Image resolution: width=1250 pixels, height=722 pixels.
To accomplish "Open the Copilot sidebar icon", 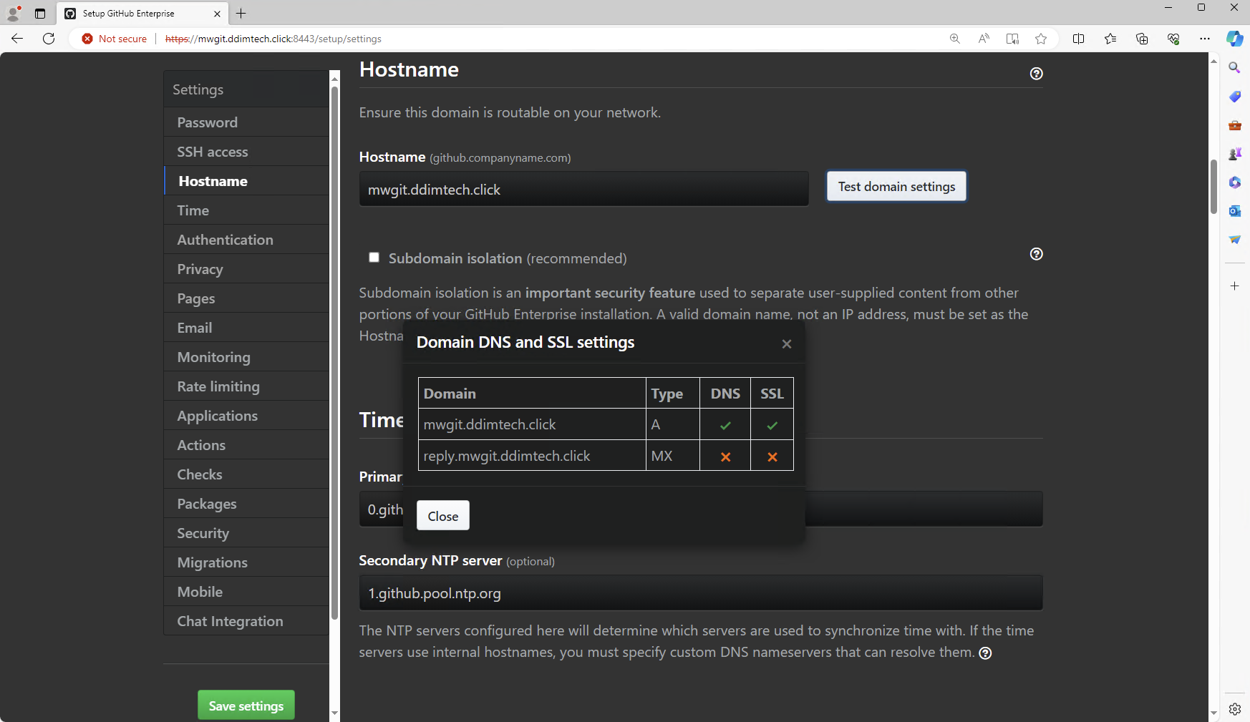I will pos(1234,39).
